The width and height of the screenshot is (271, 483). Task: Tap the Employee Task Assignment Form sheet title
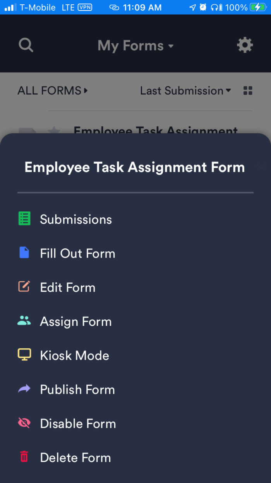point(135,167)
